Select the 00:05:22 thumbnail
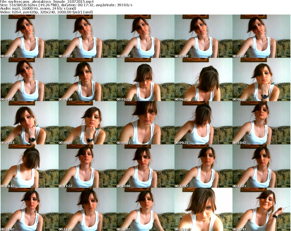Viewport: 291px width, 231px height. 145,79
